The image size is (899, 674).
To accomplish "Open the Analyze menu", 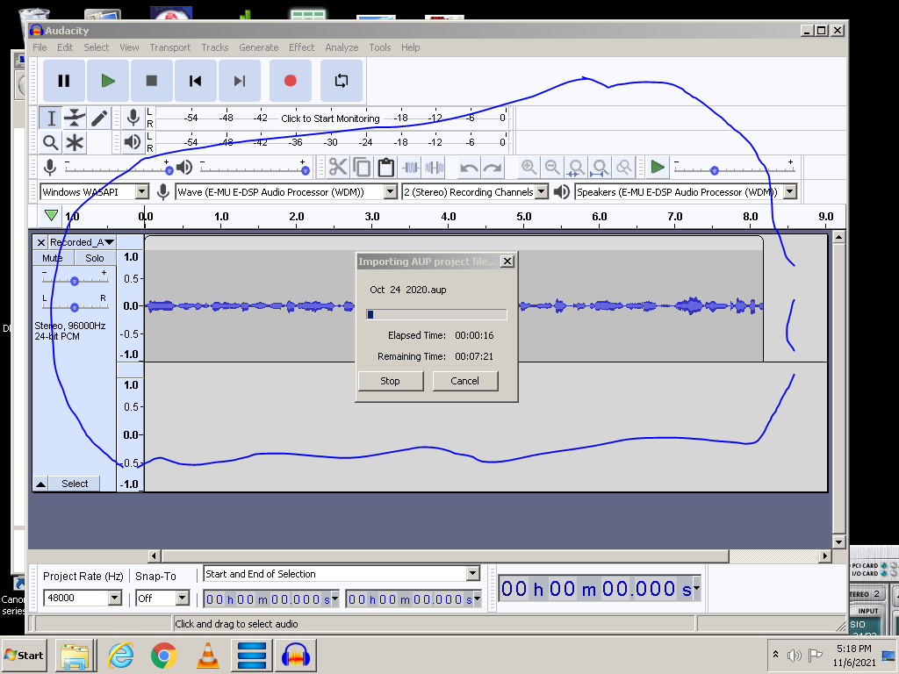I will click(x=342, y=47).
